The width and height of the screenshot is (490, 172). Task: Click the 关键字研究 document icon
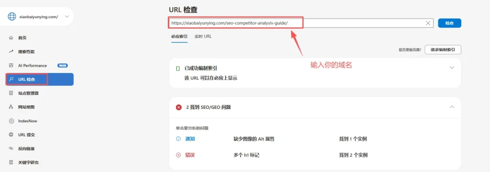click(x=11, y=162)
